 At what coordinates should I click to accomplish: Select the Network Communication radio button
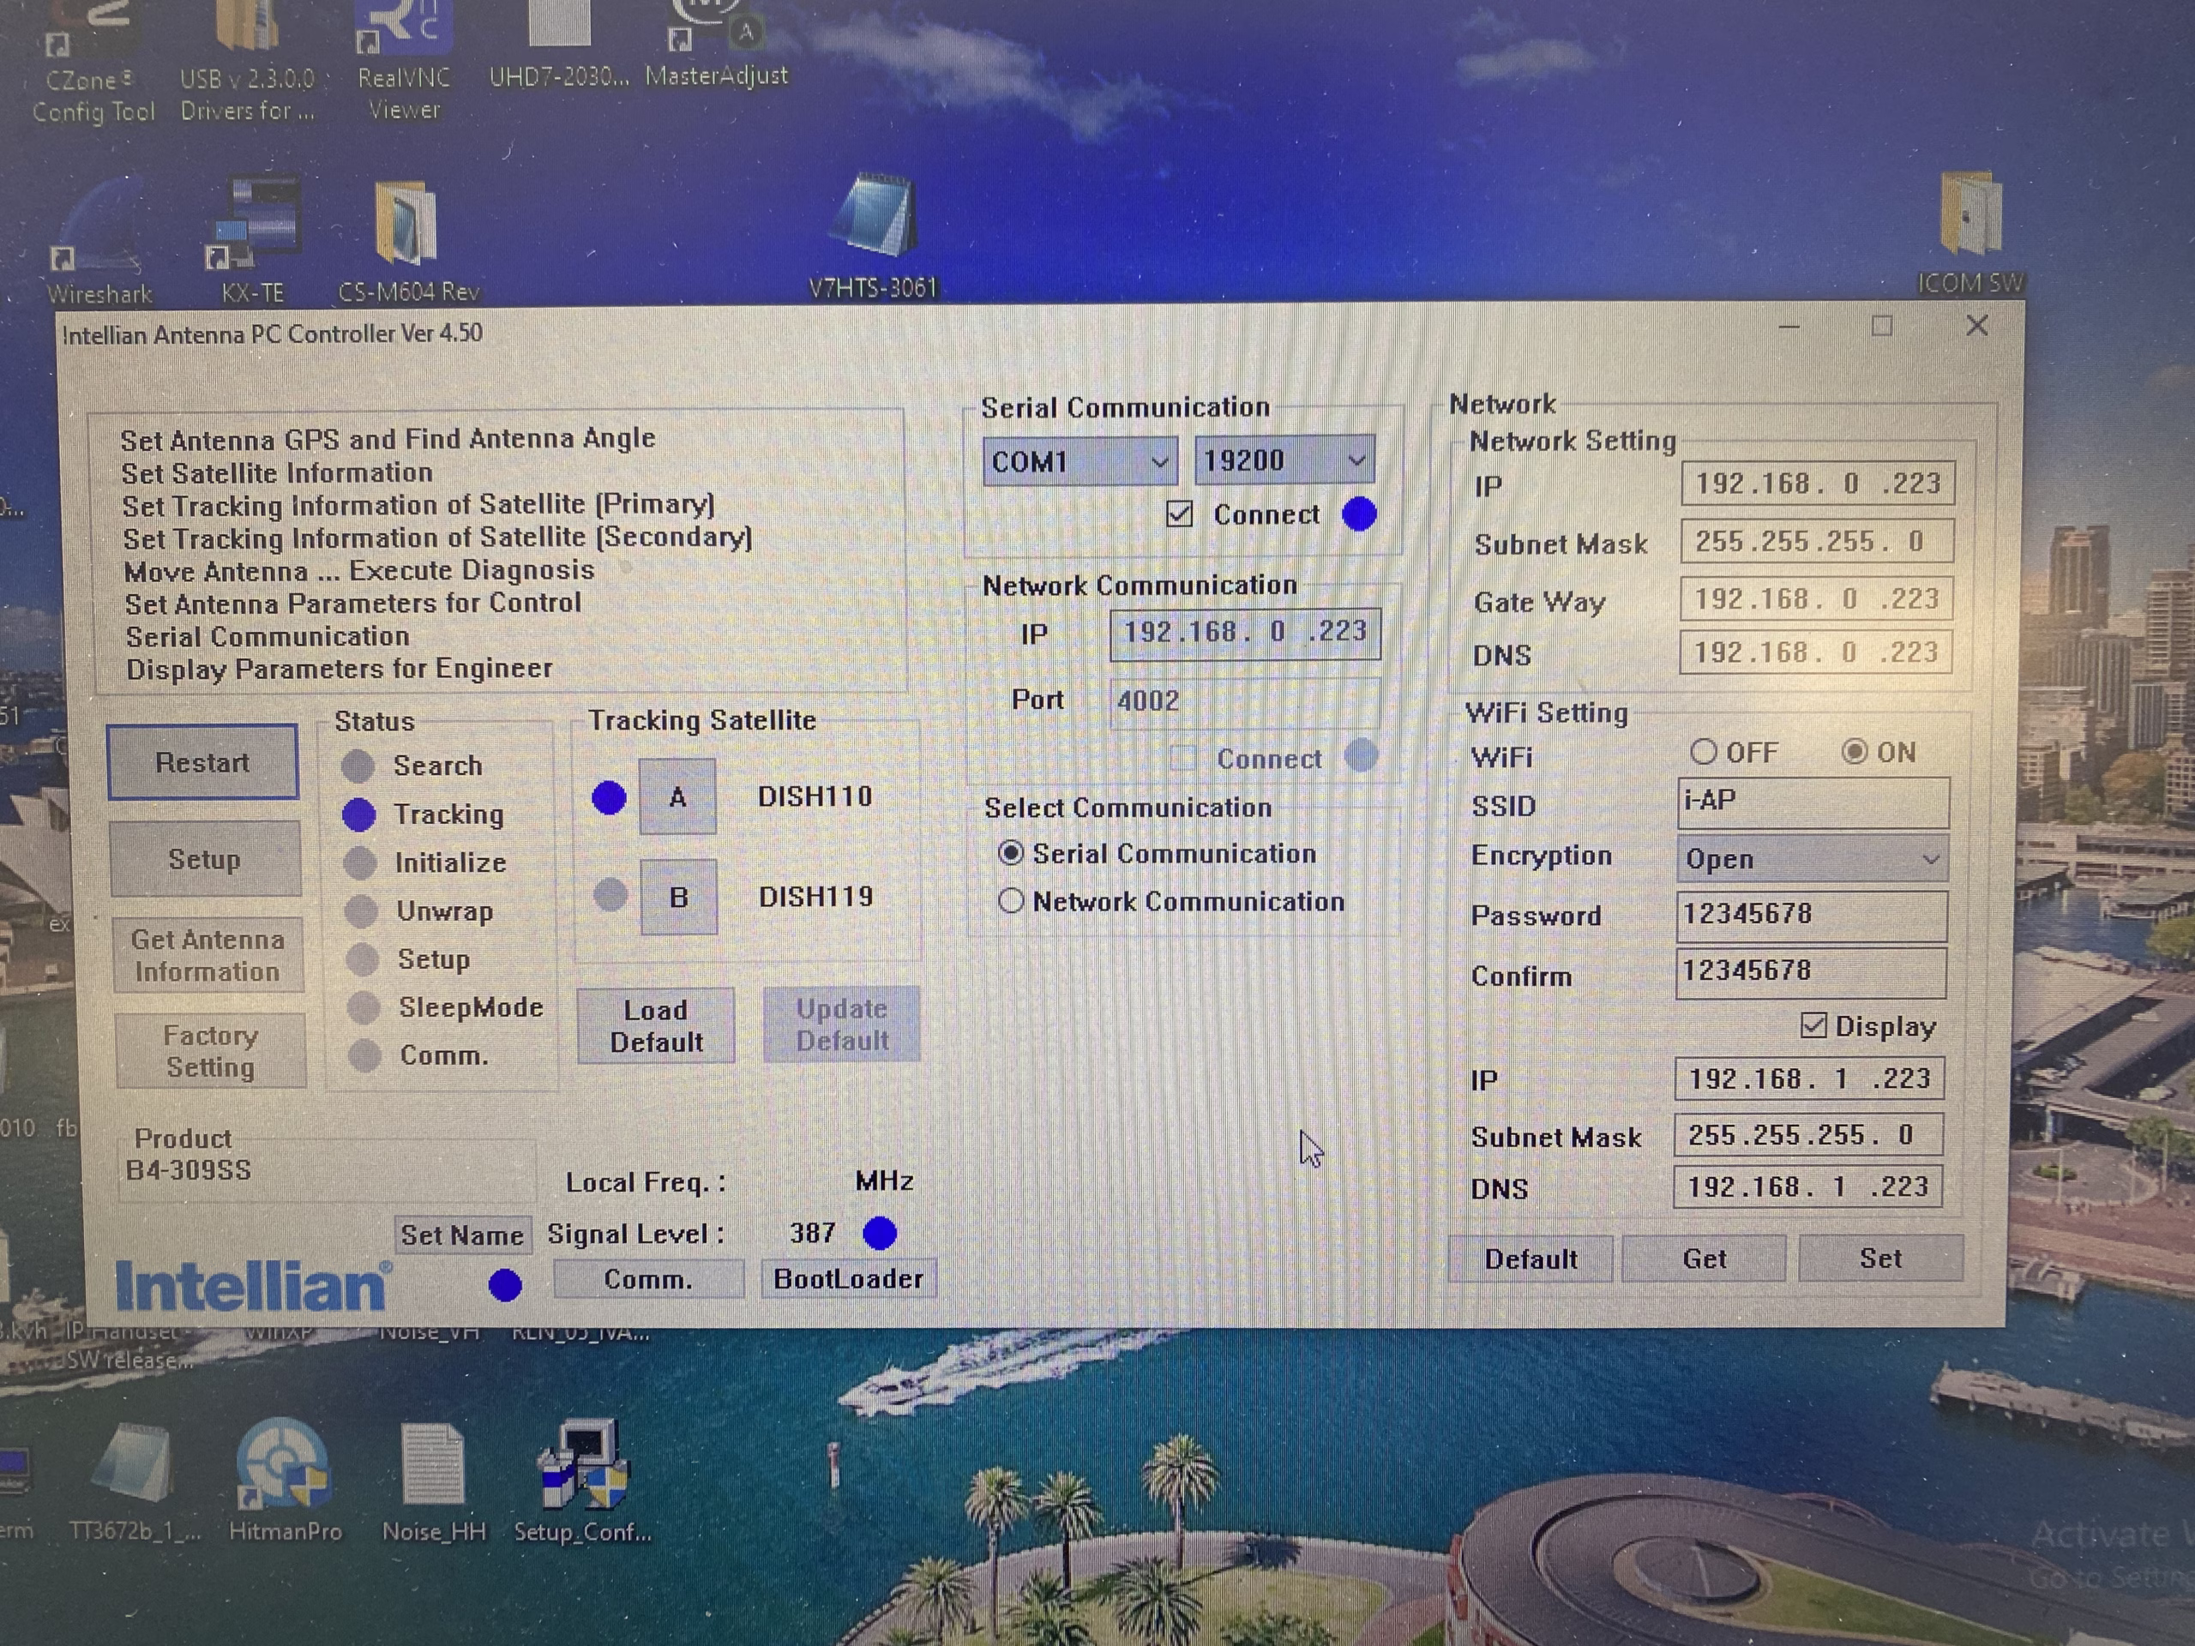pyautogui.click(x=1010, y=901)
